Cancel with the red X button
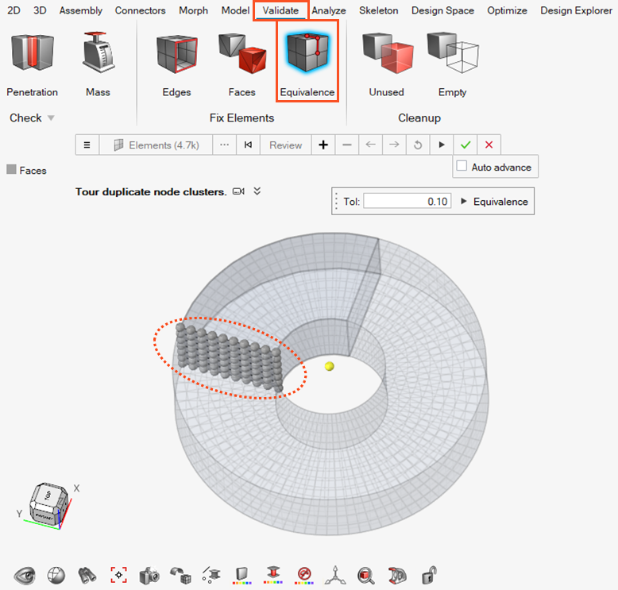Viewport: 618px width, 590px height. click(489, 145)
